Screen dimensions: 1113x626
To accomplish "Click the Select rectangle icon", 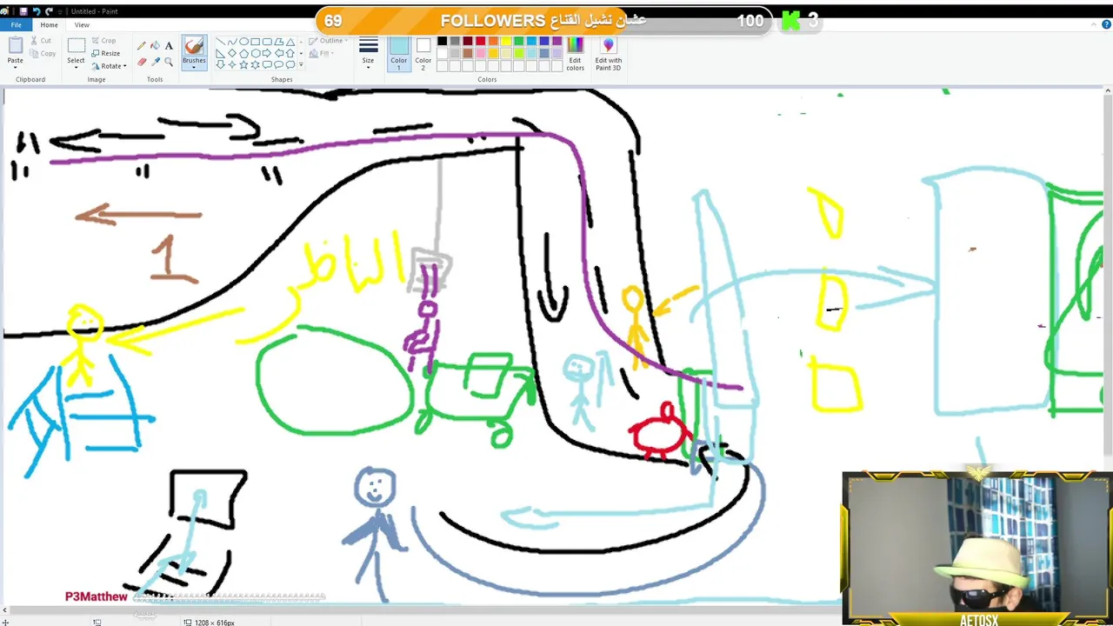I will click(77, 45).
